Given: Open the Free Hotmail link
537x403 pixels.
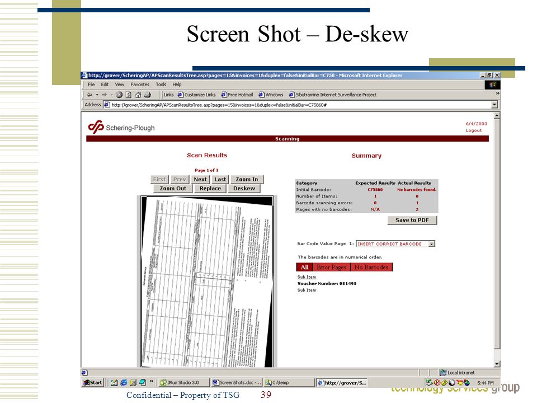Looking at the screenshot, I should 237,95.
